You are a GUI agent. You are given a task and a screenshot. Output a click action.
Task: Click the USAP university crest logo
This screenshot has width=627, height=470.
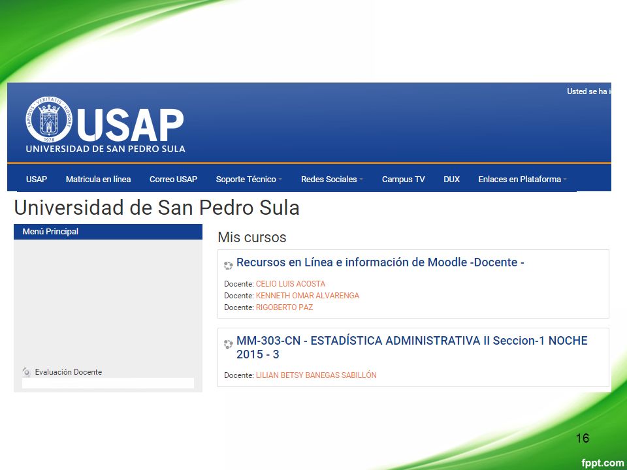pos(49,119)
